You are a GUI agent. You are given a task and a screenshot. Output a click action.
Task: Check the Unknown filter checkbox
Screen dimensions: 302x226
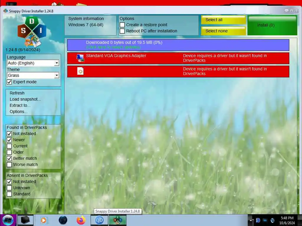[x=9, y=188]
